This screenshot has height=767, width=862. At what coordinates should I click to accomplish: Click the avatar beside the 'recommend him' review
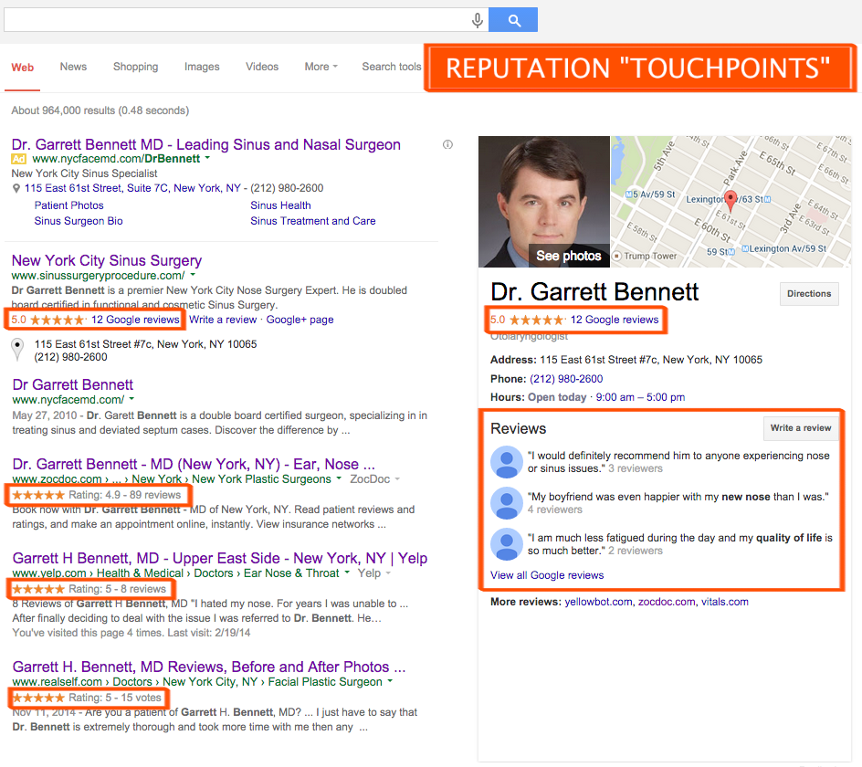(x=506, y=462)
